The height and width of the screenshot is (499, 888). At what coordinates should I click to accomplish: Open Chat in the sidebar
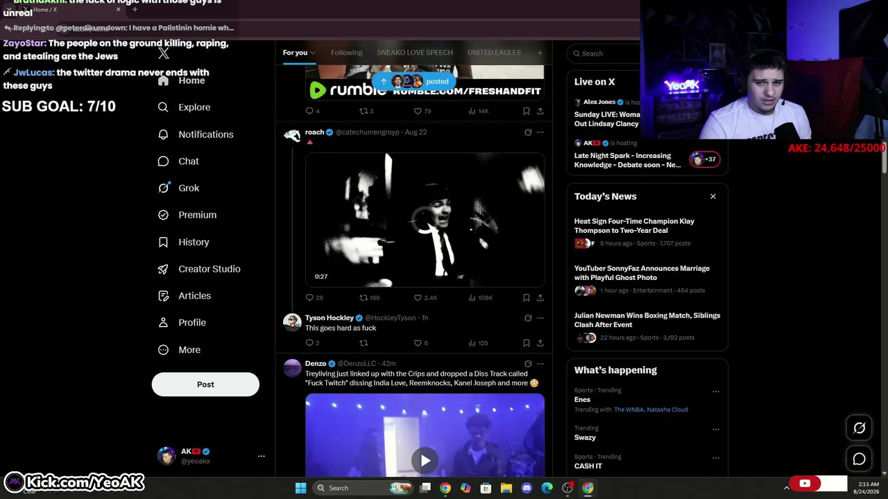coord(179,161)
